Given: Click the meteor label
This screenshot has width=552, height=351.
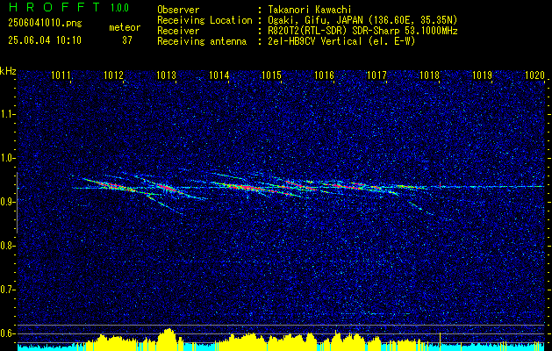Looking at the screenshot, I should pos(125,27).
